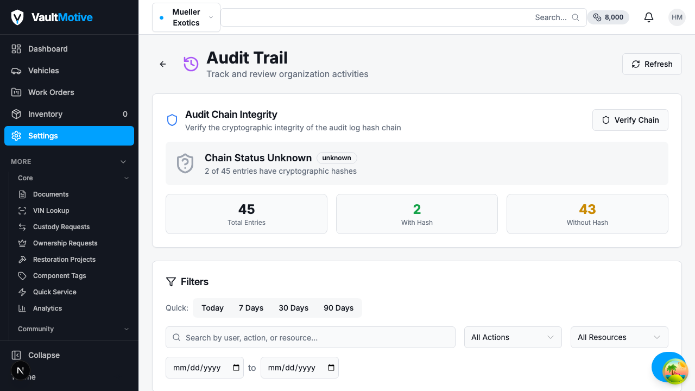
Task: Open Quick Service
Action: click(73, 292)
